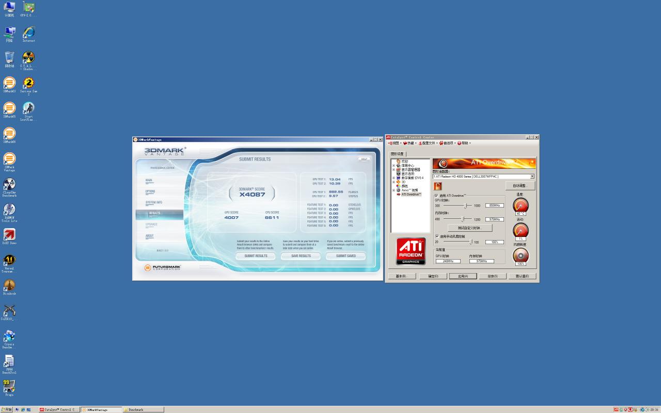Image resolution: width=661 pixels, height=413 pixels.
Task: Click the HELP button in 3DMark Vantage
Action: [364, 159]
